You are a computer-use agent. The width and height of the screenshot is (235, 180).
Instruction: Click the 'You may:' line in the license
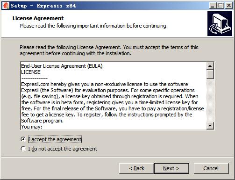[32, 127]
